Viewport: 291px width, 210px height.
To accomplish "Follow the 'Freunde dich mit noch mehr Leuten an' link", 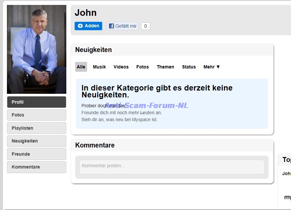I will point(121,113).
